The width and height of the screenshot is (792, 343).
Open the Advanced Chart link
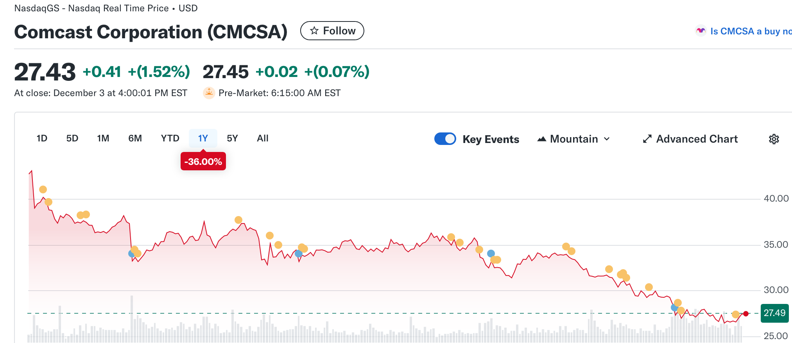click(697, 139)
